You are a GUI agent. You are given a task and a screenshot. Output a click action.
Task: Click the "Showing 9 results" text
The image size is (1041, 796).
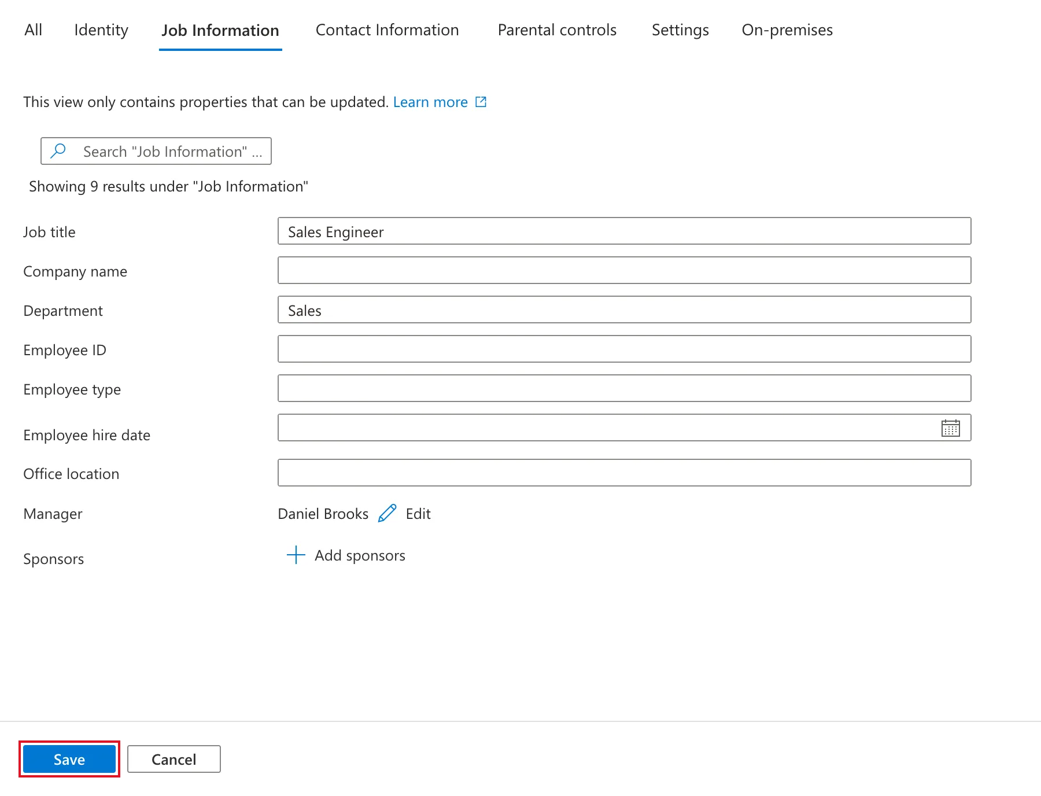(x=168, y=186)
